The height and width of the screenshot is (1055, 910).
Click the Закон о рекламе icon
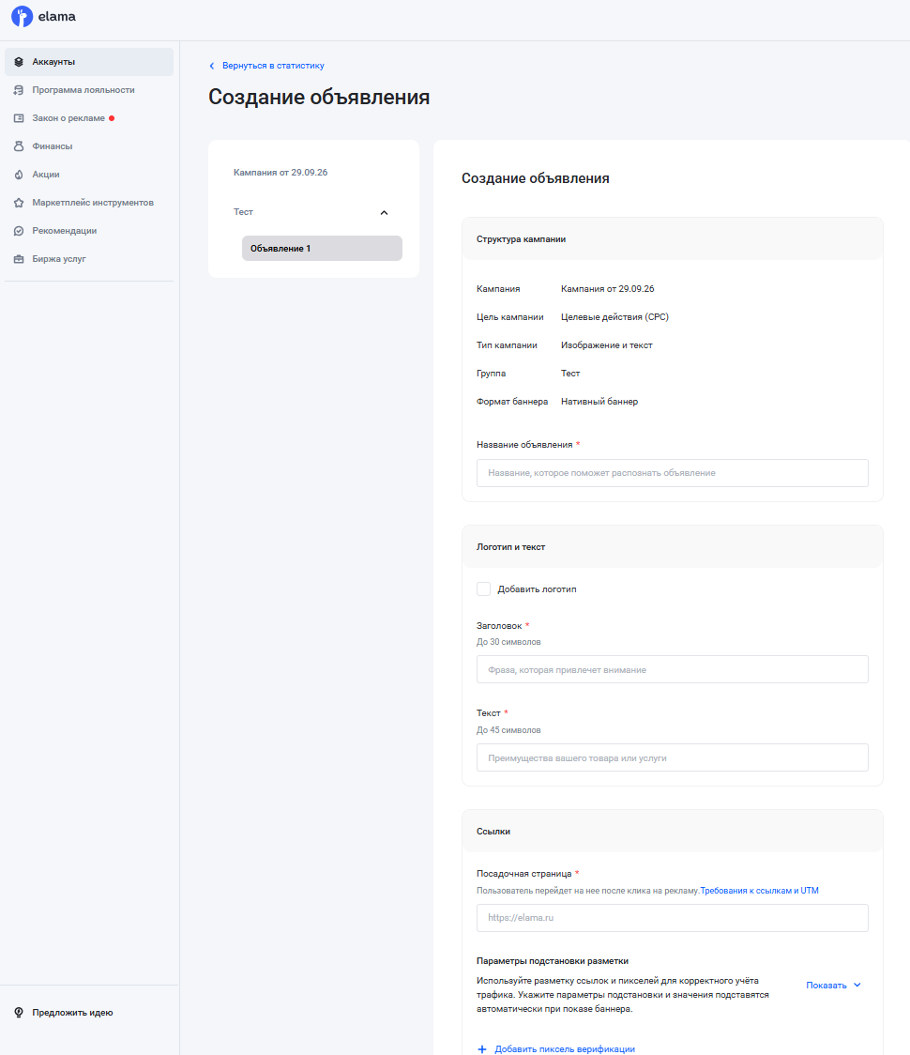tap(19, 118)
